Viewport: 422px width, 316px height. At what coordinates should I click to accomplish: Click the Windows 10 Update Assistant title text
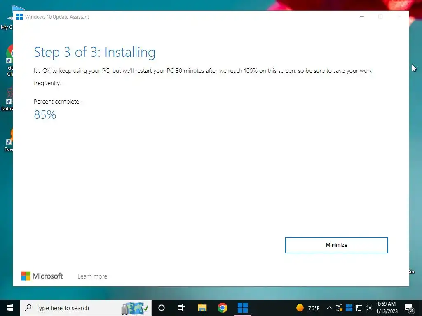(57, 16)
